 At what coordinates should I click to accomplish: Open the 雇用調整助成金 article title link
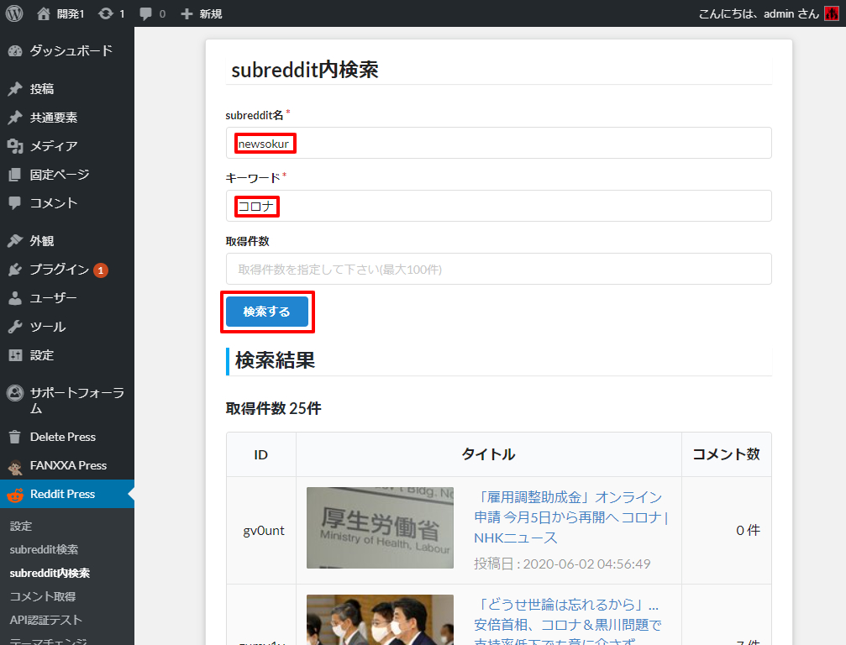coord(570,517)
